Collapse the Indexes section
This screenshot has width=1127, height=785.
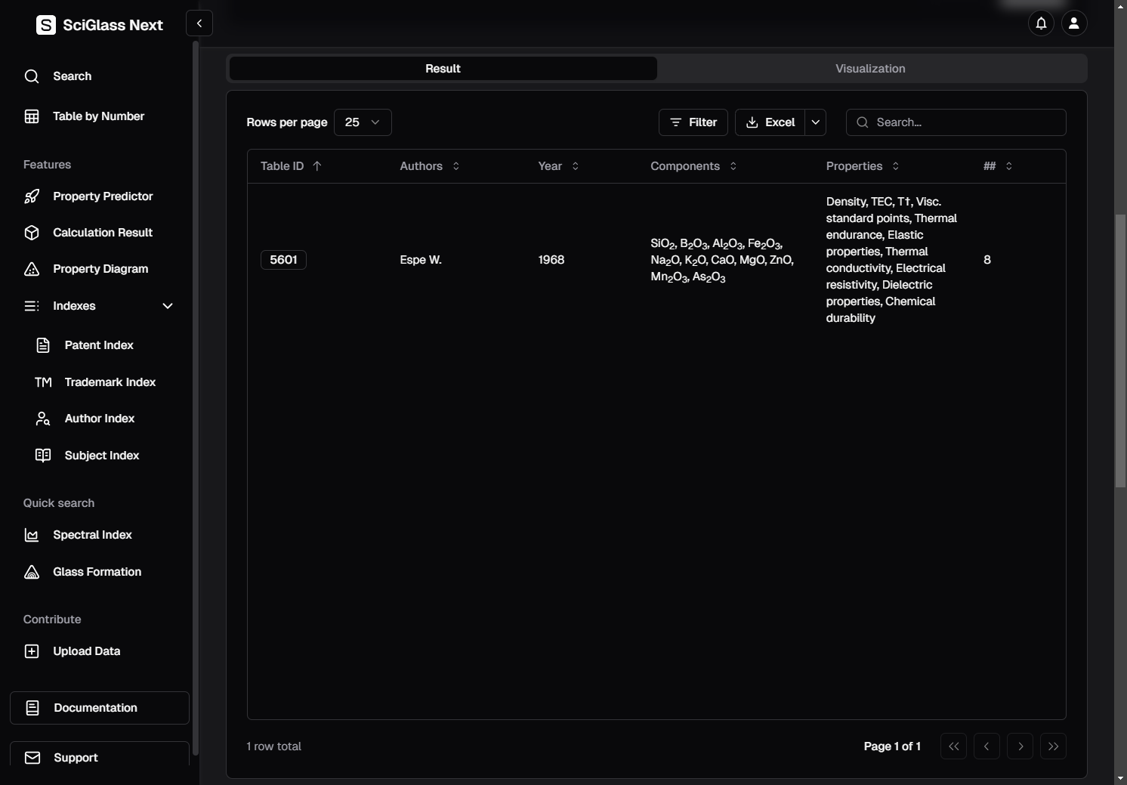(x=168, y=306)
